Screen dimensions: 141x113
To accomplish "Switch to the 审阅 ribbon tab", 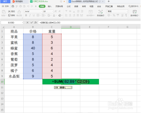I will click(84, 6).
